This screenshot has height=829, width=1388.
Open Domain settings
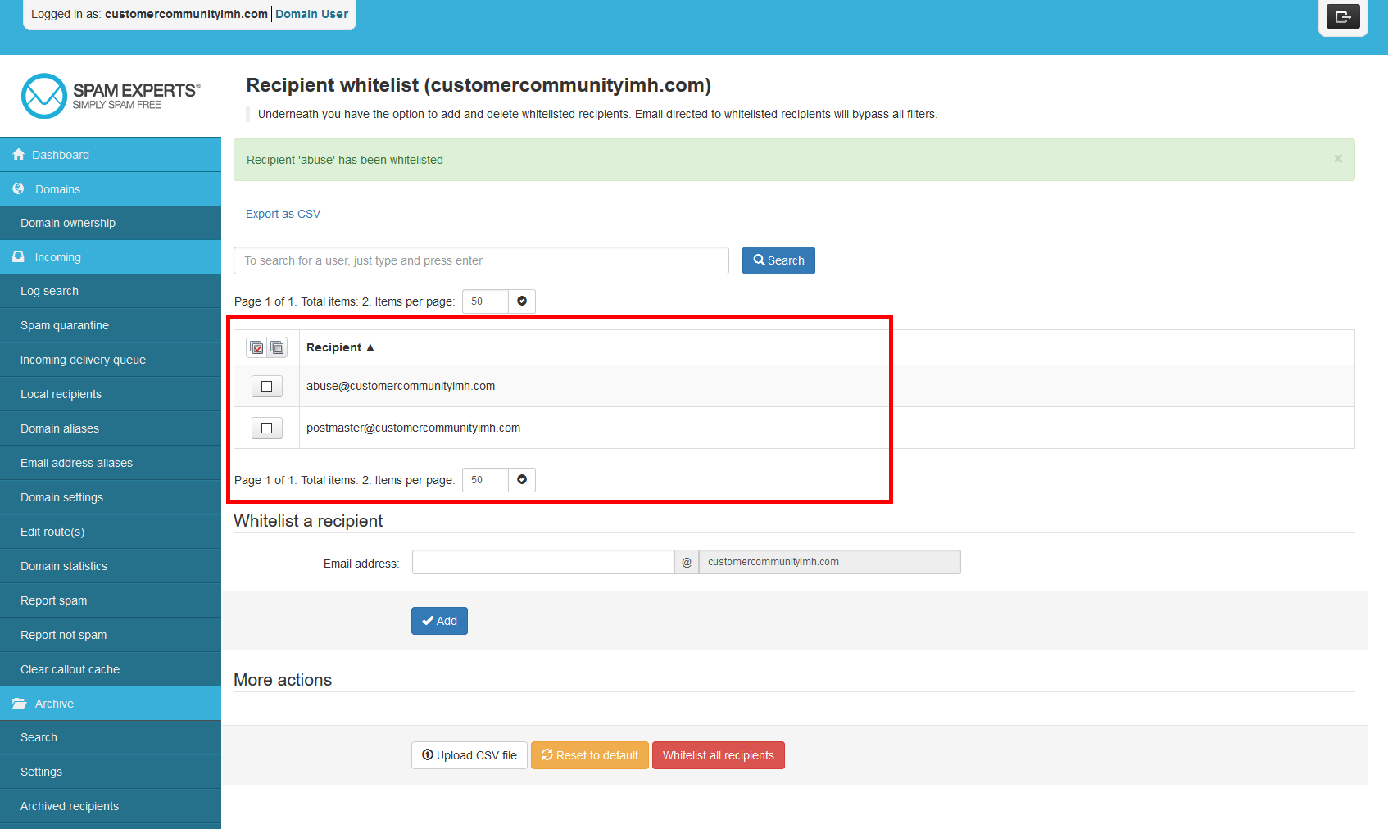click(111, 497)
